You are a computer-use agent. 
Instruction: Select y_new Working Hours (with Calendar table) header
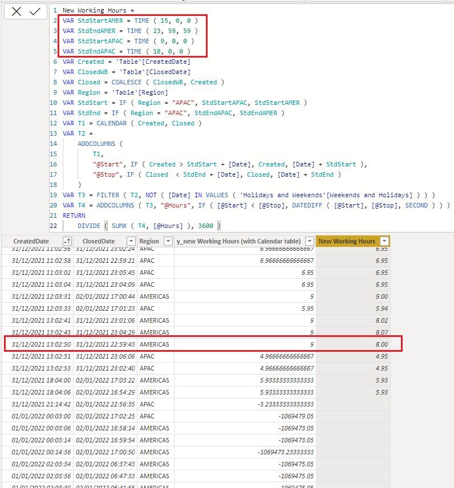(x=238, y=241)
